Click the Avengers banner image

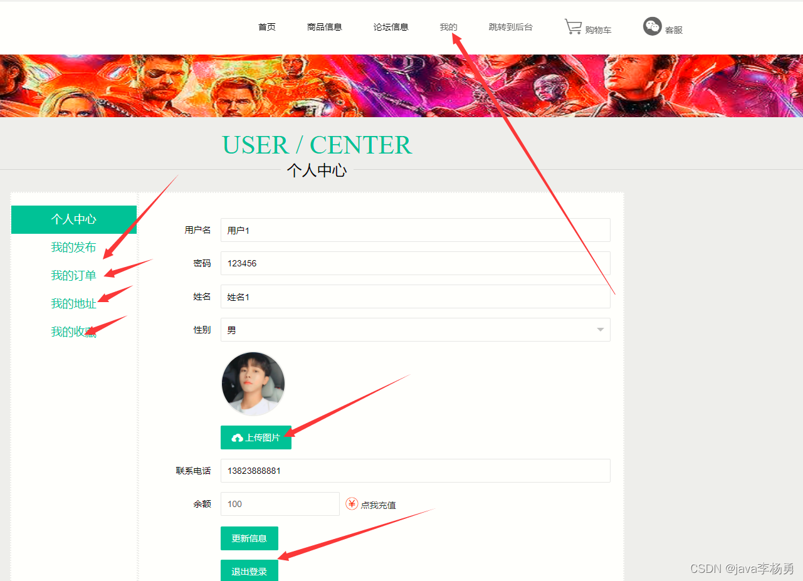click(x=401, y=86)
